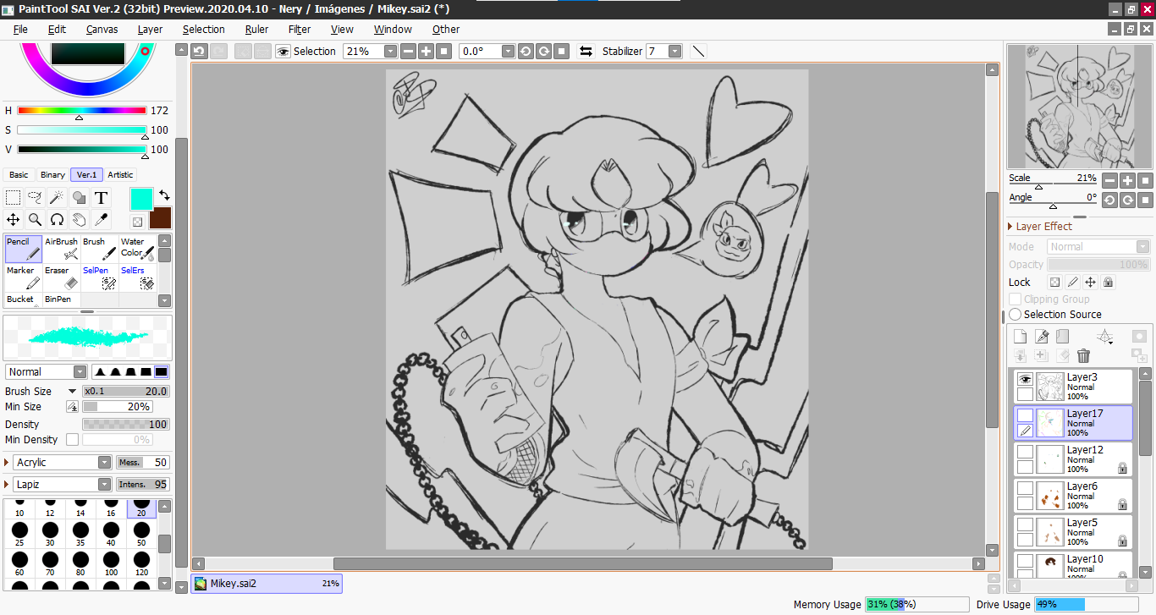Toggle the Preserve Opacity lock icon
Screen dimensions: 1156x615
[x=1055, y=283]
